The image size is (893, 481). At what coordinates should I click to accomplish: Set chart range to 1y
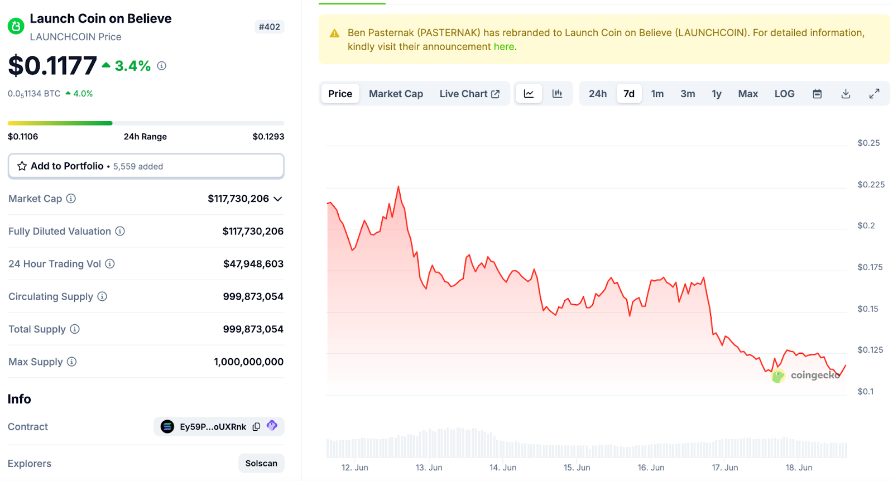(x=717, y=94)
